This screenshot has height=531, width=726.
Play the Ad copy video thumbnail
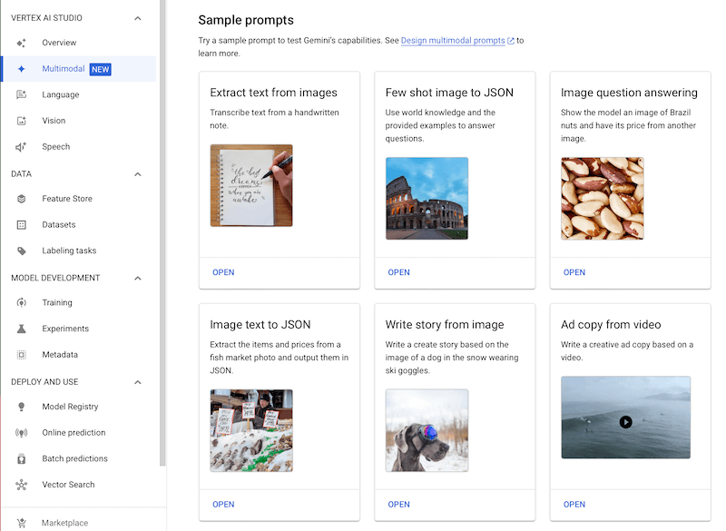point(625,421)
